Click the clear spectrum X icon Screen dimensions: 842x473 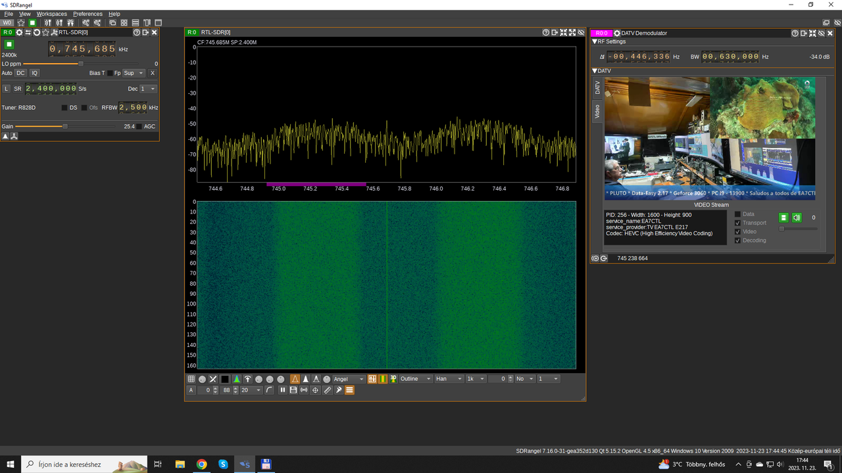(212, 379)
